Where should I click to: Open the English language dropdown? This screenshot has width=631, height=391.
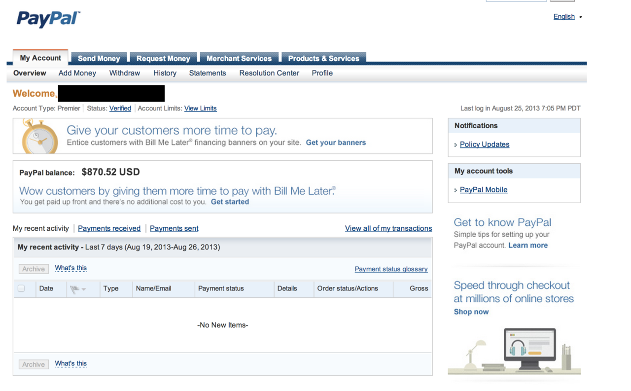click(x=567, y=16)
